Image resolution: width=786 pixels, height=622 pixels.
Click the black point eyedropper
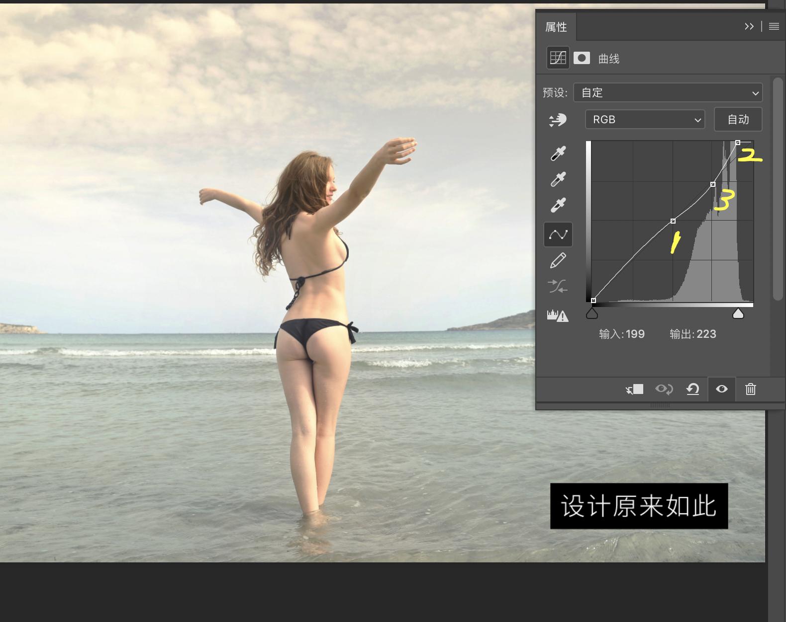(558, 154)
